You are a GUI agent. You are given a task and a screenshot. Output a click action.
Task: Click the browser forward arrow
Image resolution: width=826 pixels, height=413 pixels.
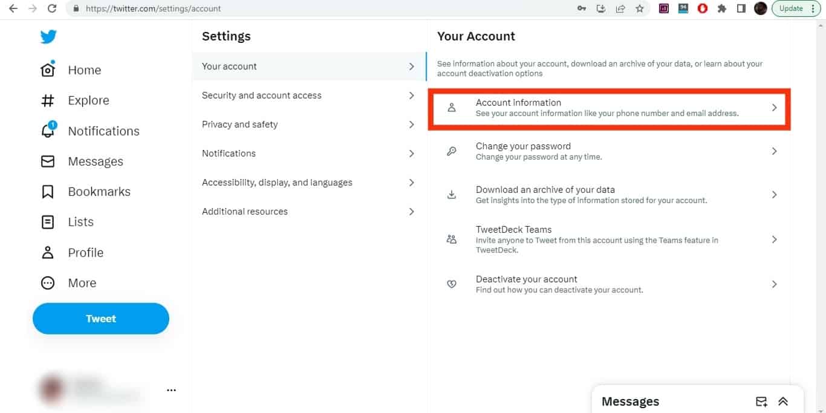[x=33, y=8]
